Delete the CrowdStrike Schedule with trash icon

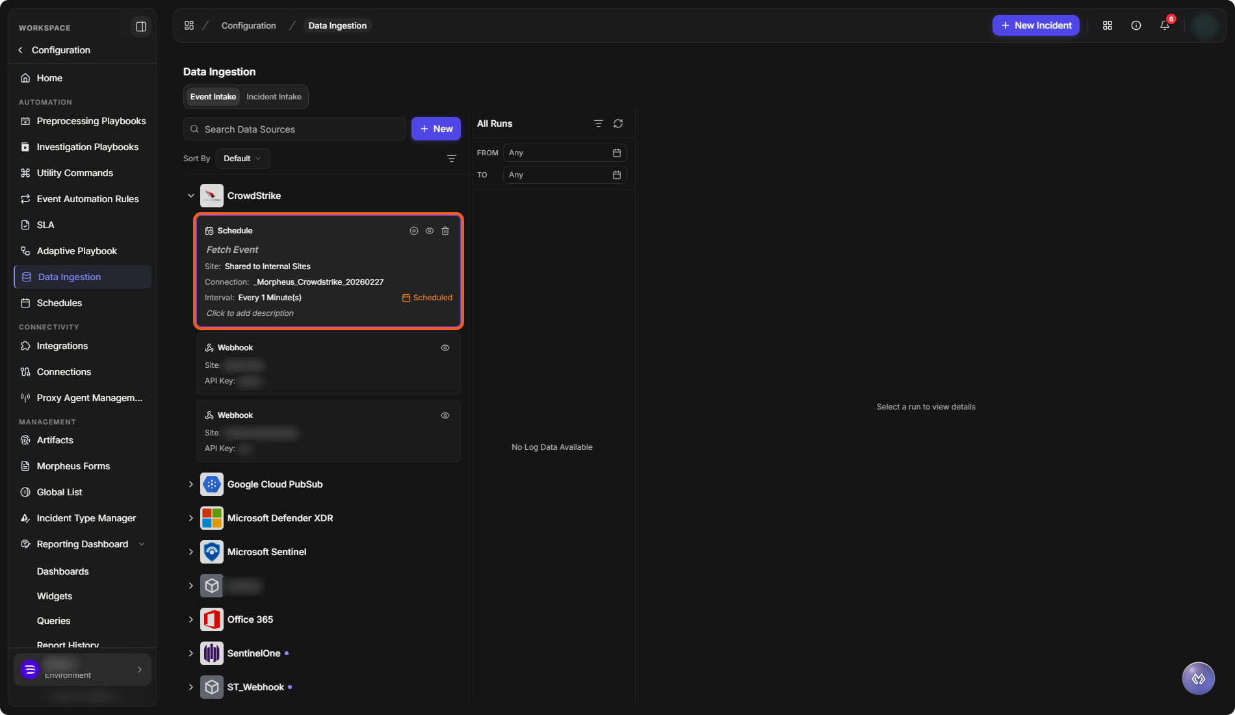click(x=445, y=231)
